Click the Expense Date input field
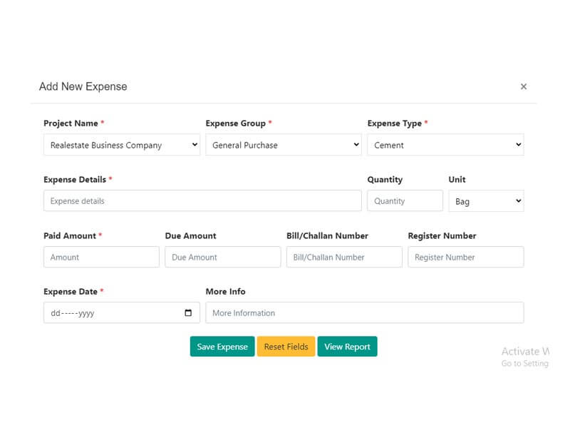 [x=107, y=313]
